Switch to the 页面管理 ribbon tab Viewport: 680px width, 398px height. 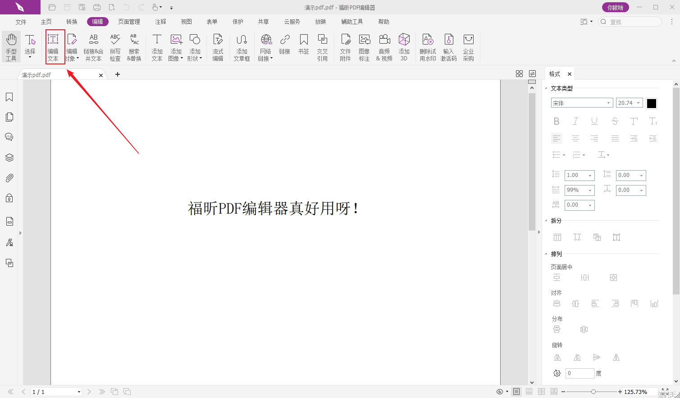(129, 22)
